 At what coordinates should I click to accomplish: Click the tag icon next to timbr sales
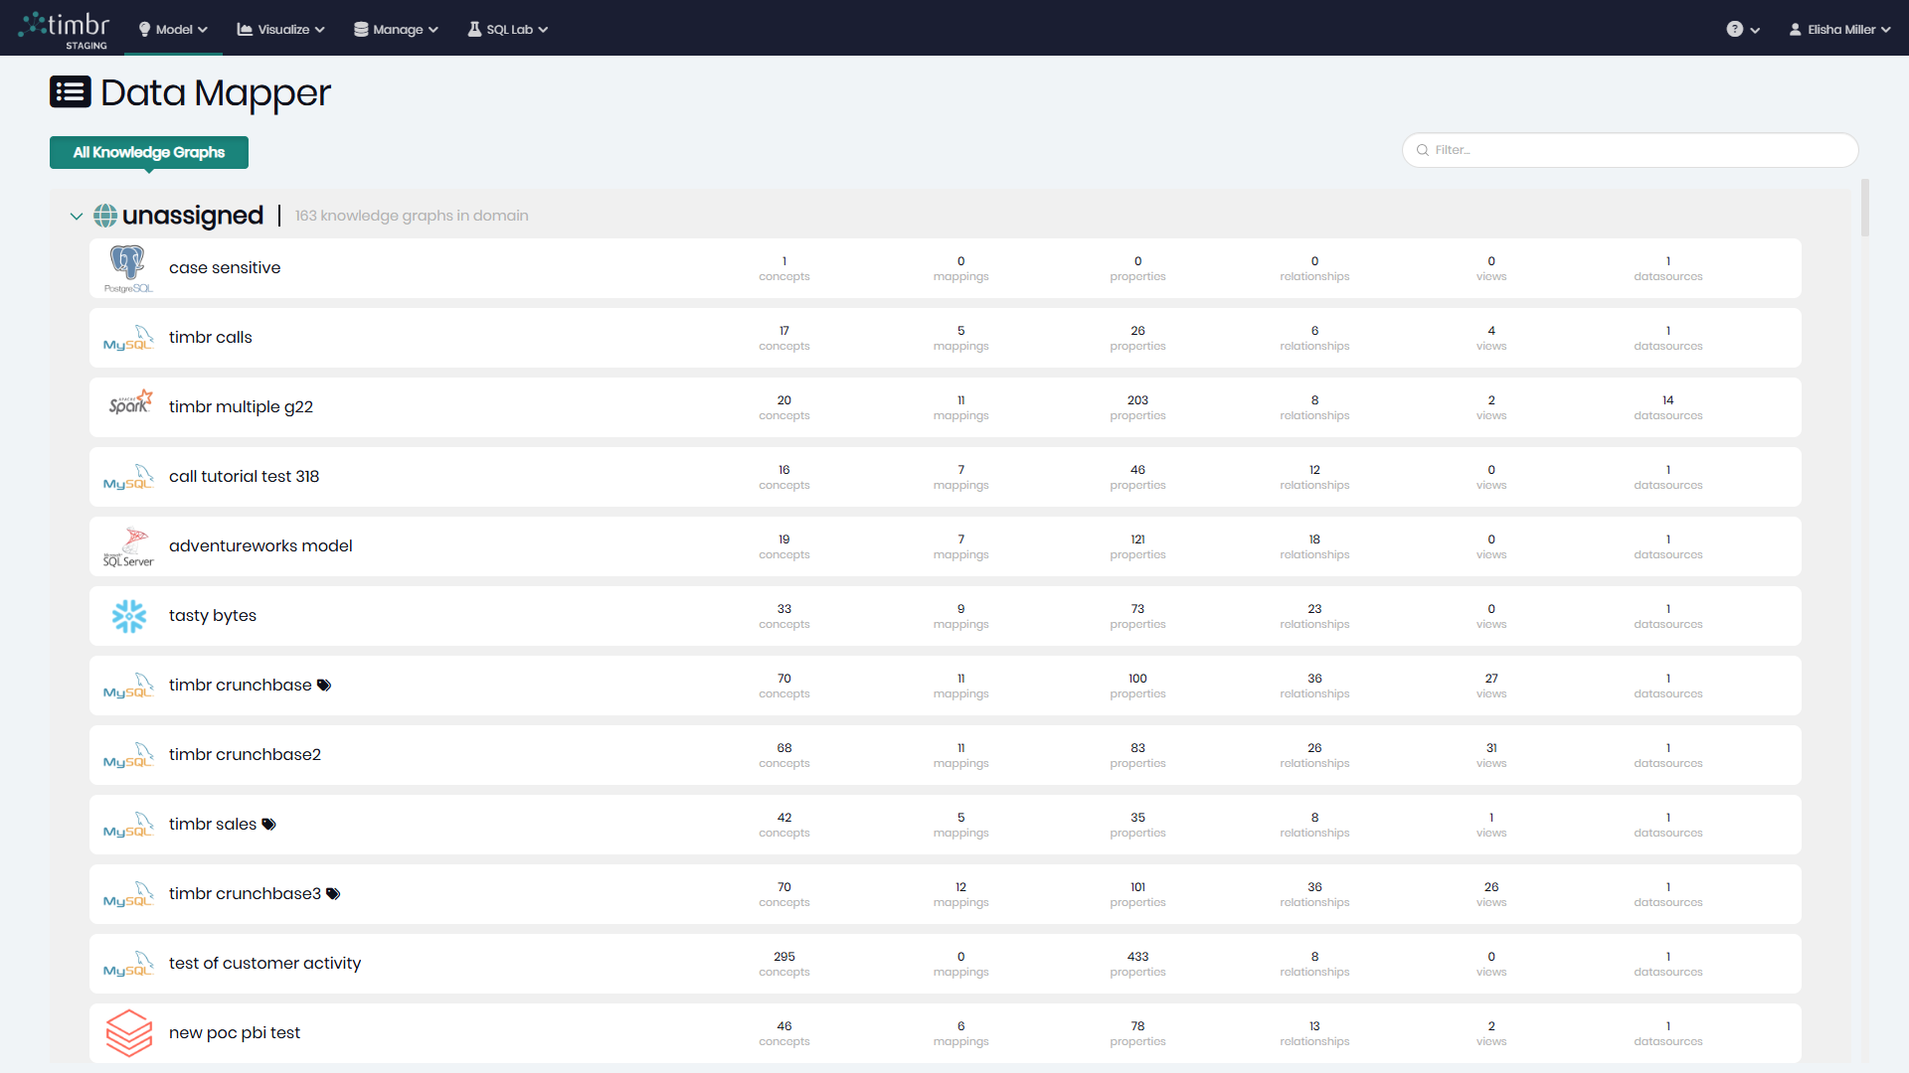[x=268, y=825]
